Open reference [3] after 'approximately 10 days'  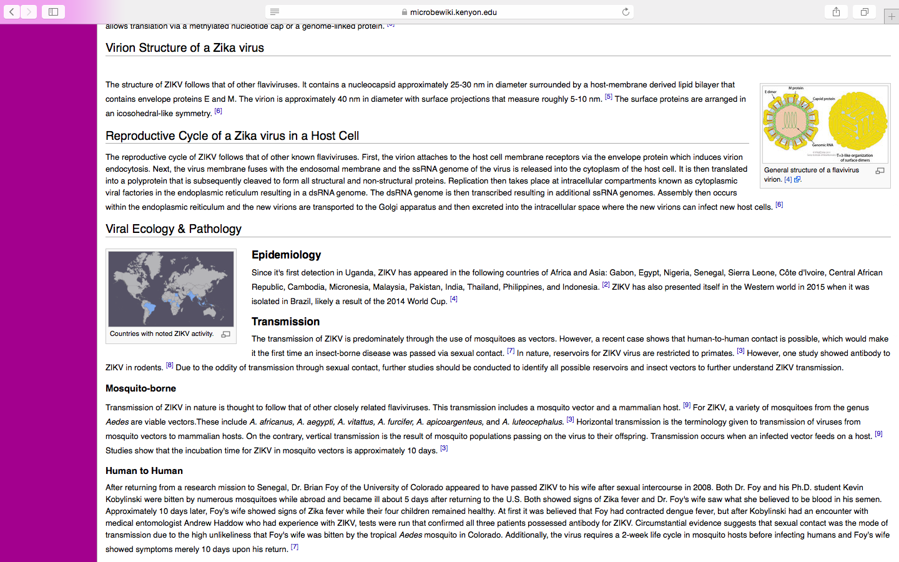444,448
